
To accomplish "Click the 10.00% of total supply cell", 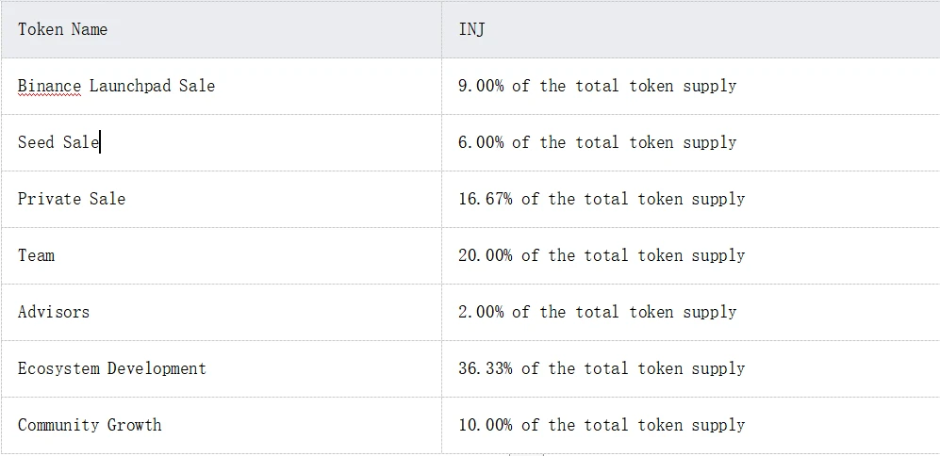I will click(x=602, y=425).
